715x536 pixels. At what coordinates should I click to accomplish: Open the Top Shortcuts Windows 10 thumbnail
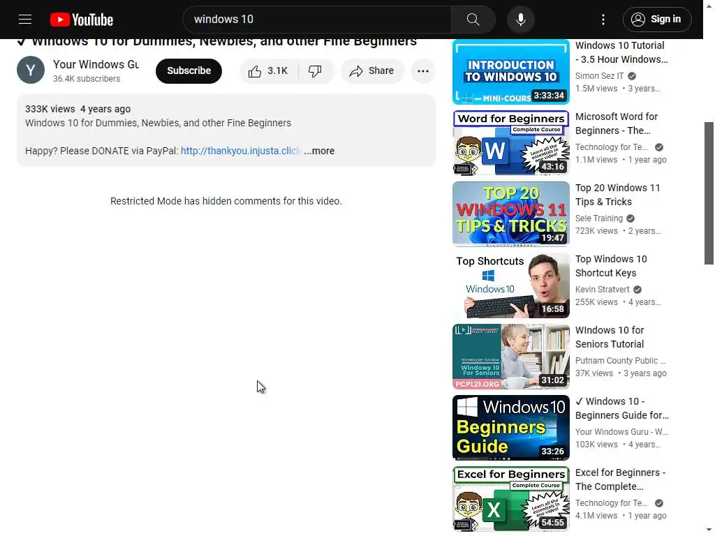point(510,285)
